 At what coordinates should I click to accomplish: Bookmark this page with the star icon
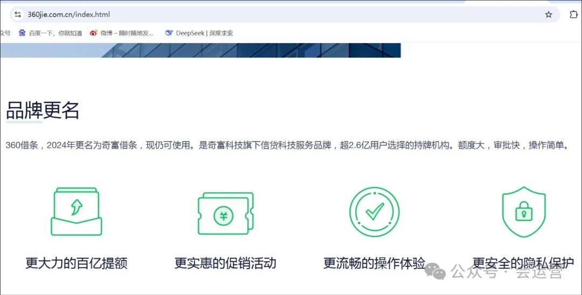tap(548, 15)
